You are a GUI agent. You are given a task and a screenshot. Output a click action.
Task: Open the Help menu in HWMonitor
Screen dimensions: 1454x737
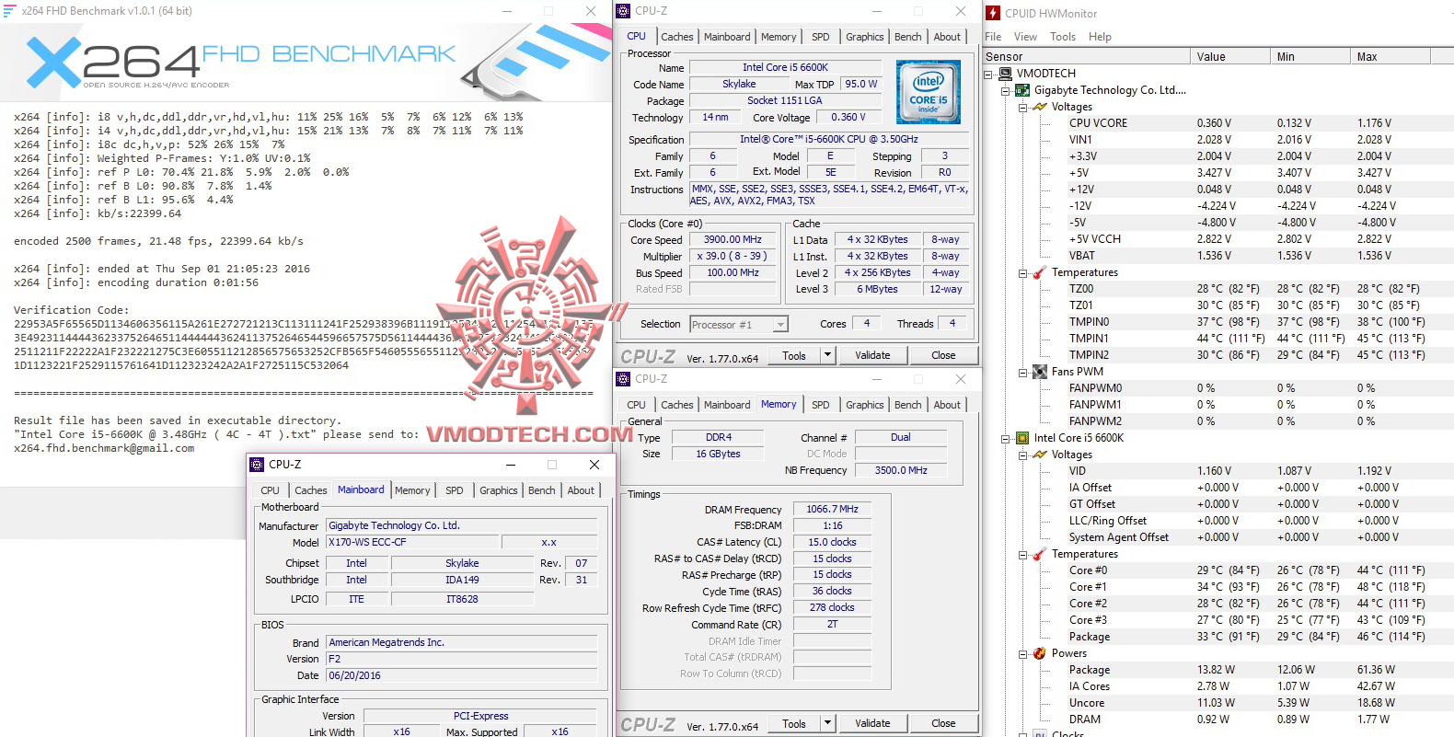[1100, 37]
